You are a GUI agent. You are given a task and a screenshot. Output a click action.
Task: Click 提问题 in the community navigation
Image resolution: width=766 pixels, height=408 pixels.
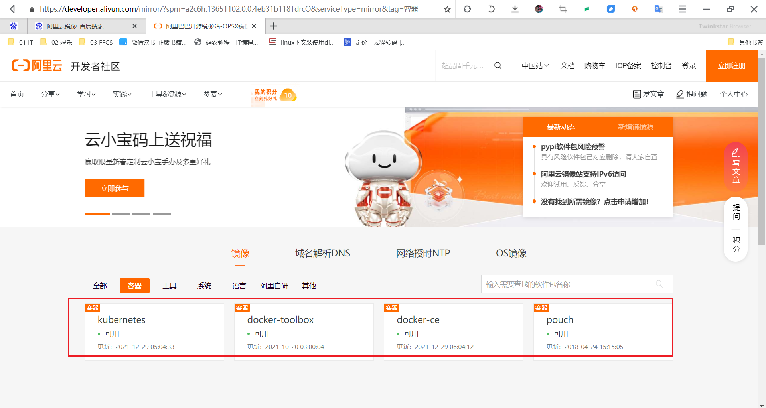point(692,94)
